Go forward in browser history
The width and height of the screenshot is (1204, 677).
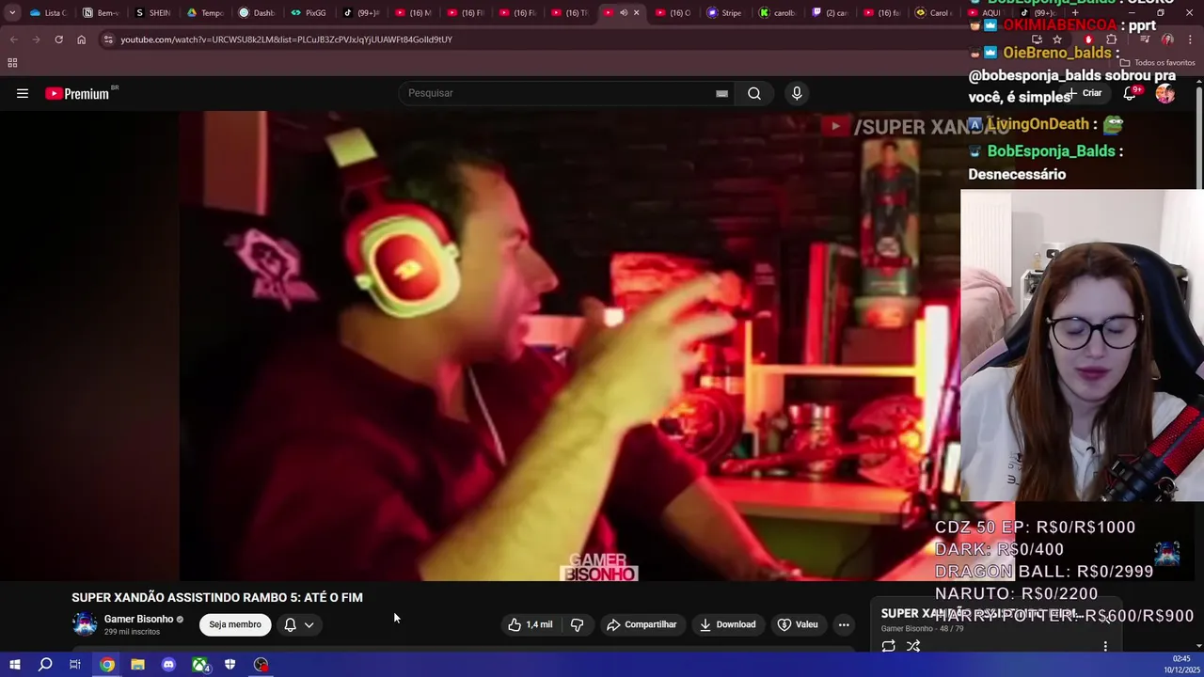[x=36, y=39]
